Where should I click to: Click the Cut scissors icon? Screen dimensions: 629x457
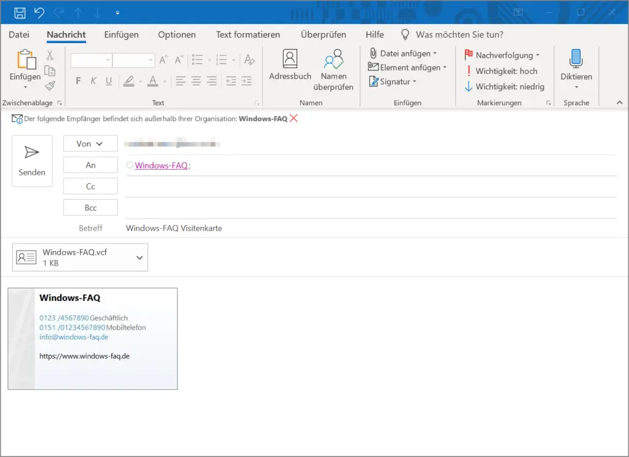50,55
